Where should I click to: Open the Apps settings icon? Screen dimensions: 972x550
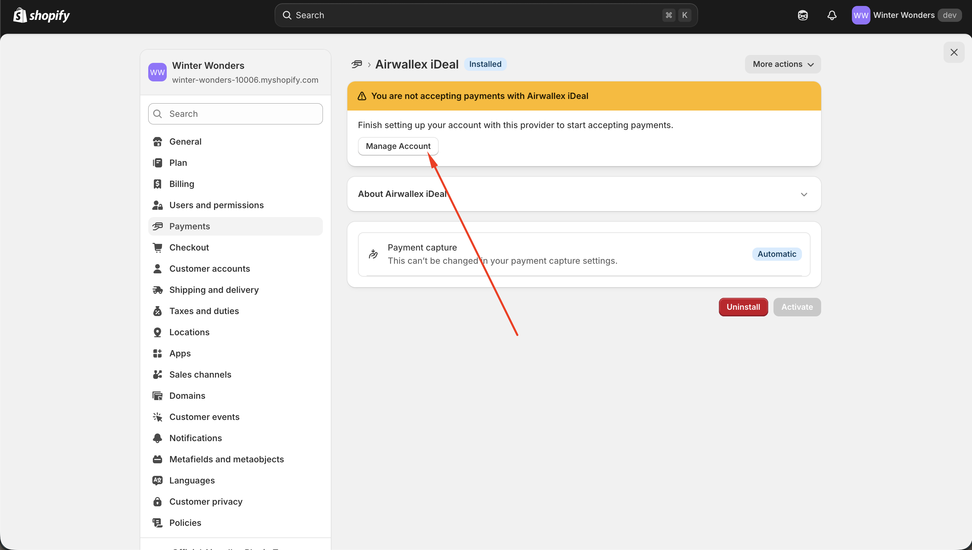pyautogui.click(x=158, y=353)
